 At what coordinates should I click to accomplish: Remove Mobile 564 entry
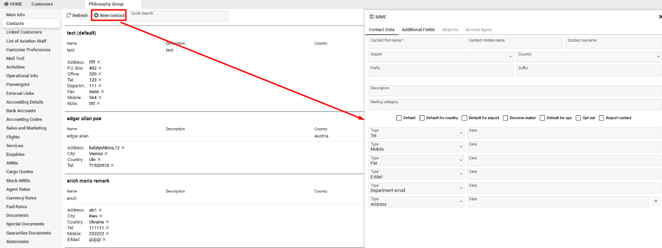[x=100, y=98]
